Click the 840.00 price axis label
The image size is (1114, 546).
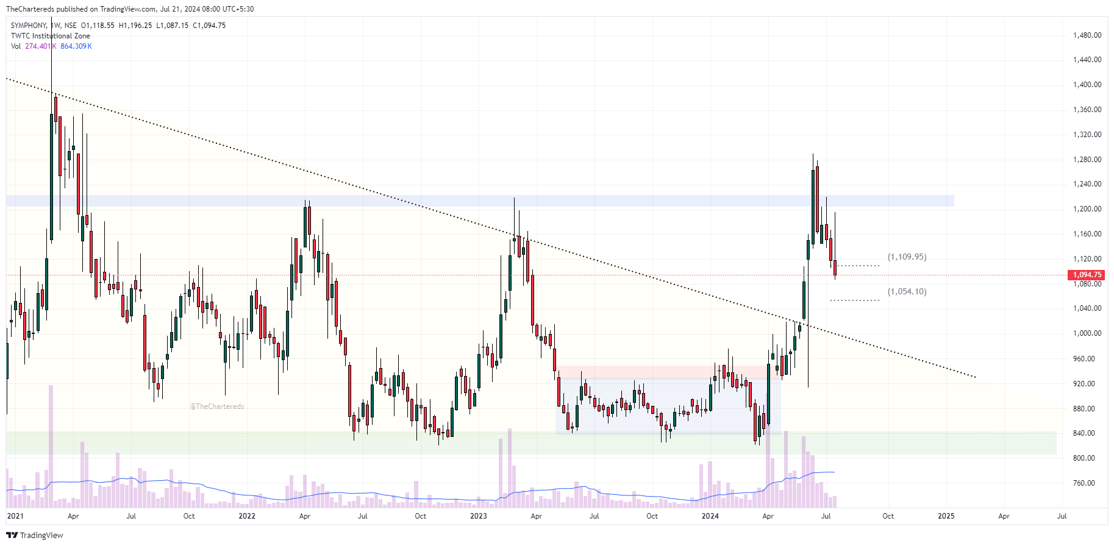pos(1084,433)
